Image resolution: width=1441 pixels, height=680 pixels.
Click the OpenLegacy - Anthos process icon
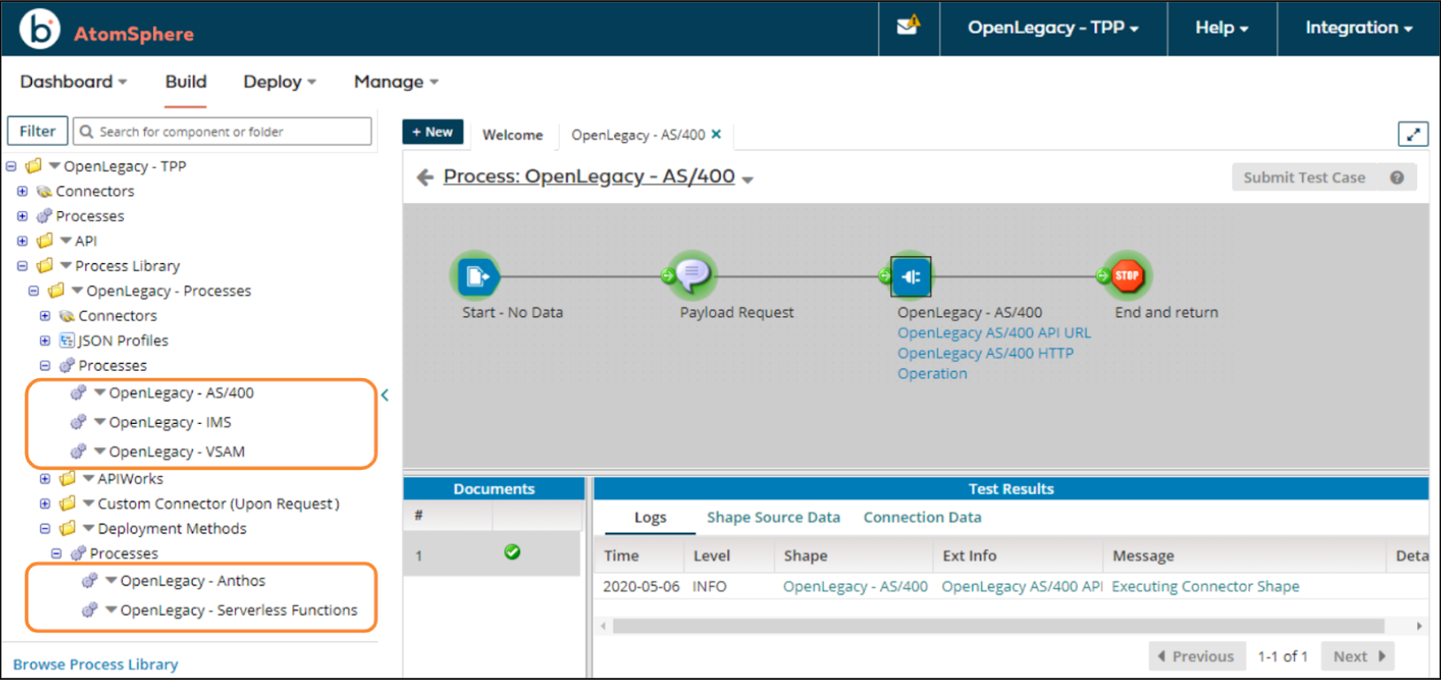90,580
